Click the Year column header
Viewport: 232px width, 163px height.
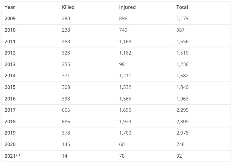10,7
